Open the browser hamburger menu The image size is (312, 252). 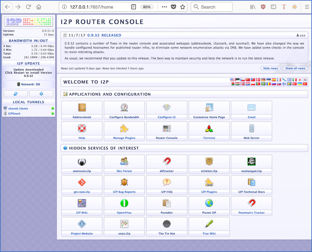point(307,7)
